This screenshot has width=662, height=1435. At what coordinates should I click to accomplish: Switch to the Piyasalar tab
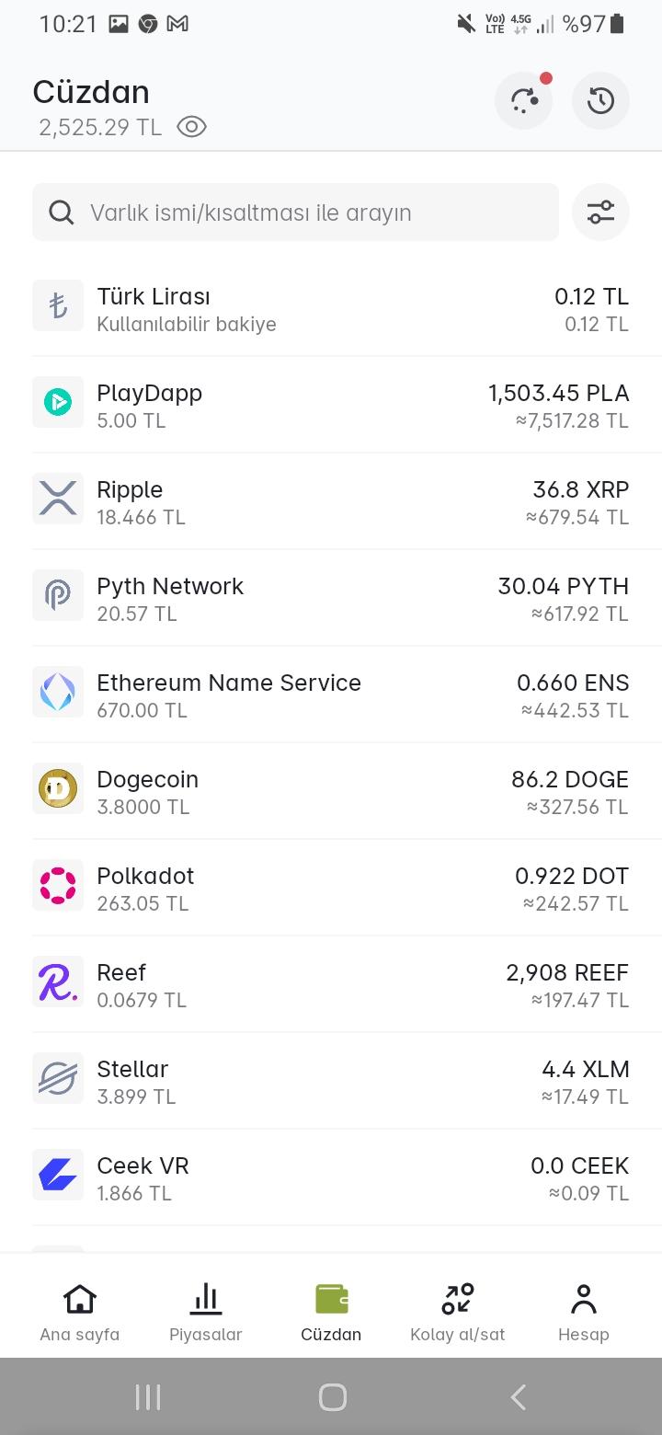pyautogui.click(x=206, y=1312)
